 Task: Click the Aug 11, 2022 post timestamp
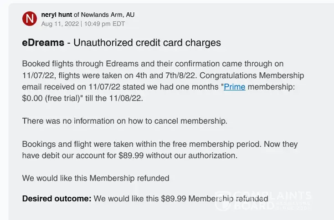pyautogui.click(x=60, y=24)
